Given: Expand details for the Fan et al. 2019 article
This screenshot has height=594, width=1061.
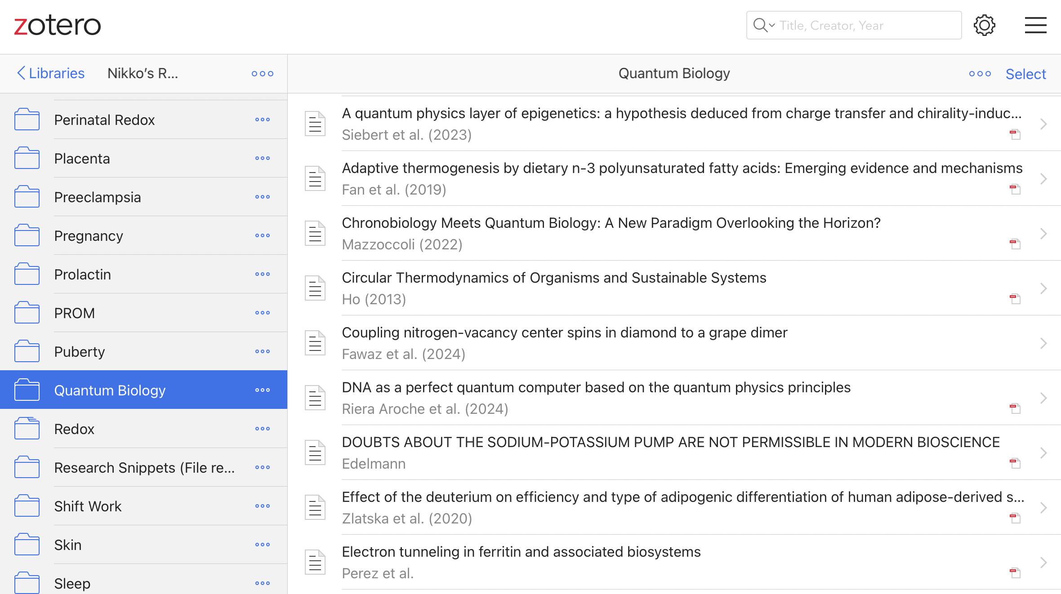Looking at the screenshot, I should [x=1043, y=178].
